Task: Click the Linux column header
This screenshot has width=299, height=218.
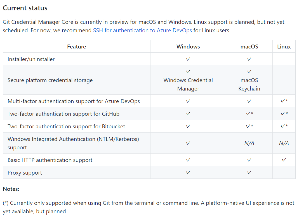Action: tap(284, 47)
